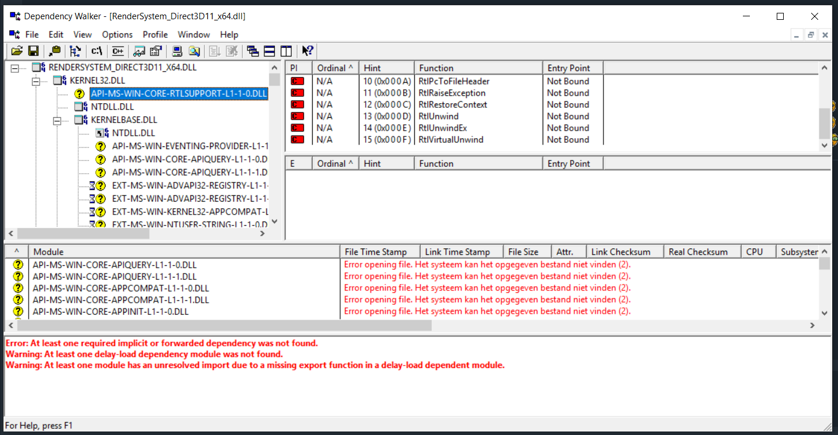Click question icon for API-MS-WIN-CORE-APPCOMPAT-L1-1-0.DLL row
The height and width of the screenshot is (435, 838).
[18, 288]
